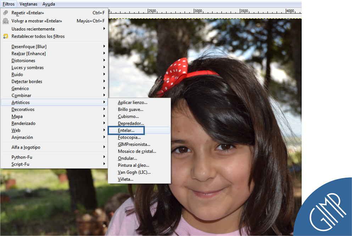
Task: Open the Web submenu
Action: click(x=54, y=130)
